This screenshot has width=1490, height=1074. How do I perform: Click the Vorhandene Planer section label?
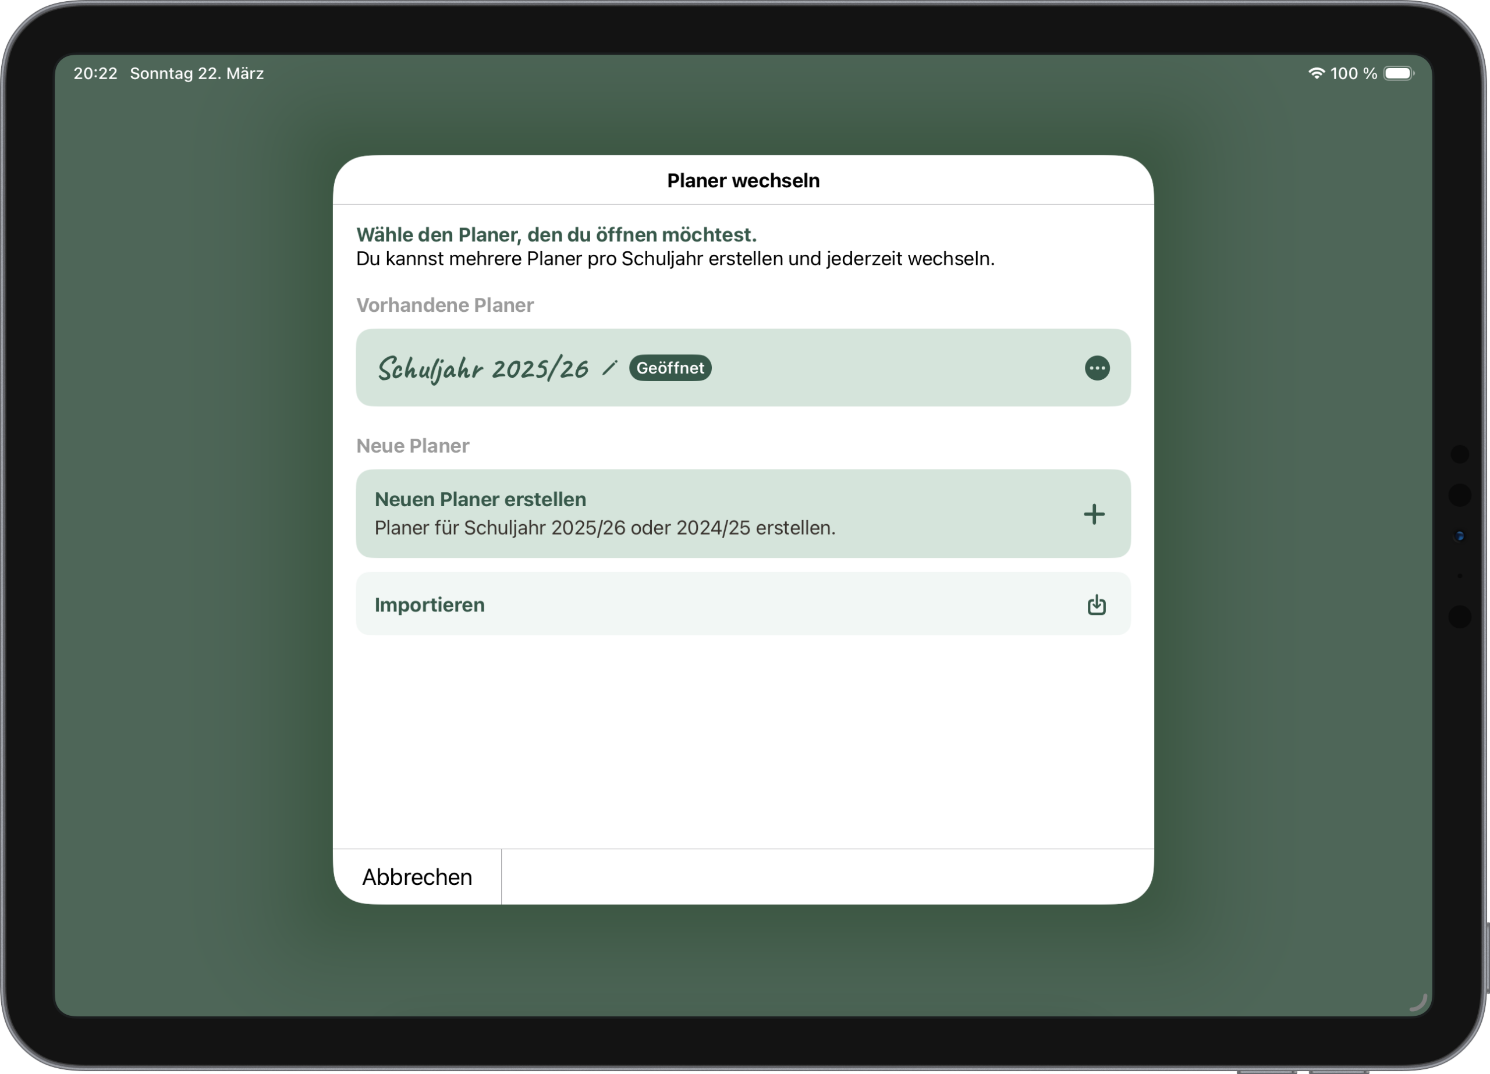coord(445,305)
